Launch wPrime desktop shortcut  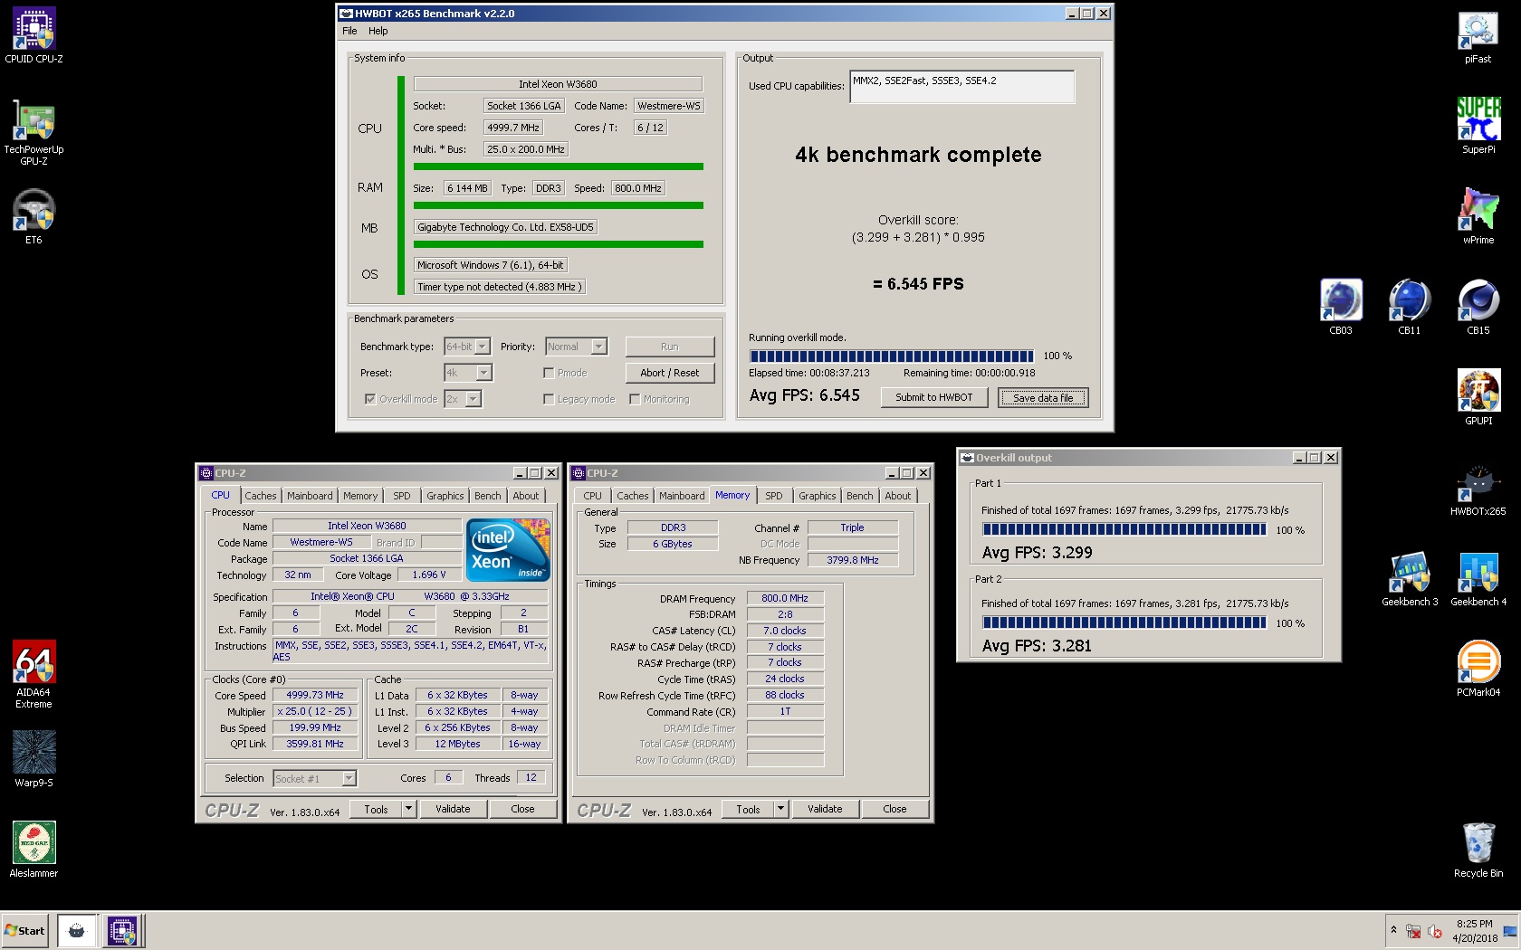pyautogui.click(x=1478, y=217)
